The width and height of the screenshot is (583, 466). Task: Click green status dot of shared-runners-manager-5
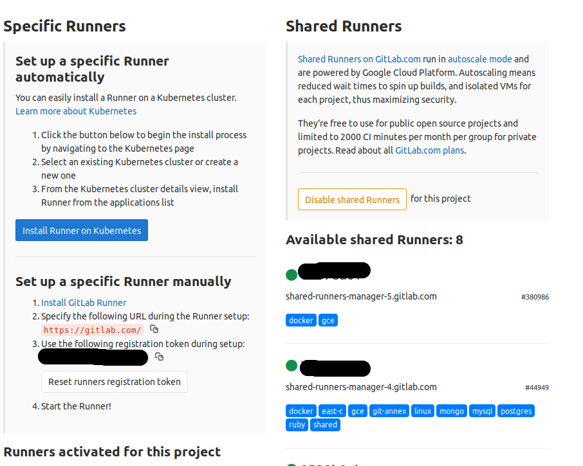[291, 274]
